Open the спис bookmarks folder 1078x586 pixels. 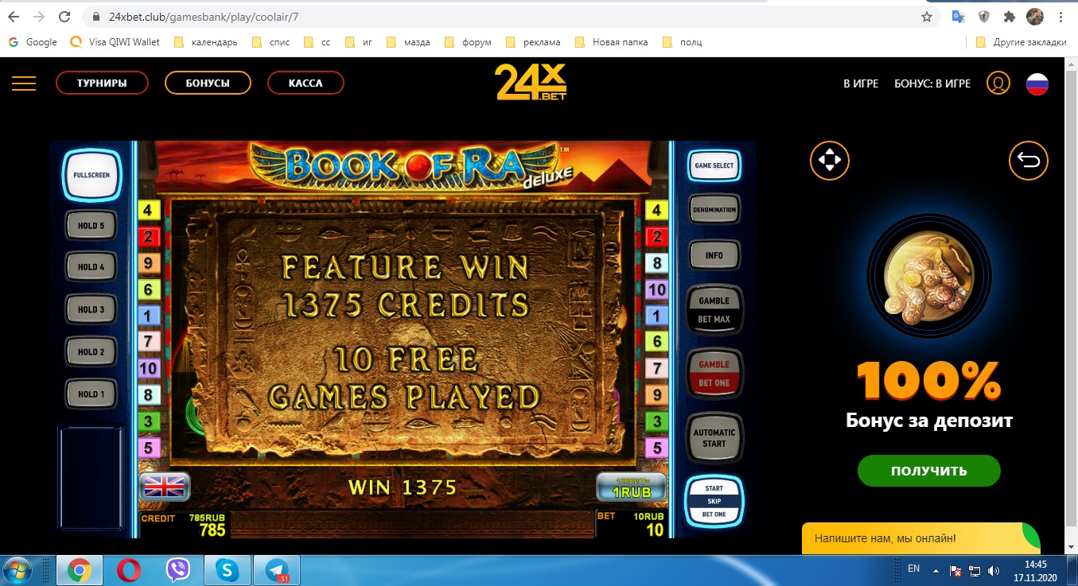click(x=270, y=42)
